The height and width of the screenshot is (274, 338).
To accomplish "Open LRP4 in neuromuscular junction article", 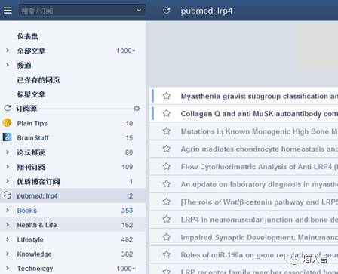I will (260, 220).
